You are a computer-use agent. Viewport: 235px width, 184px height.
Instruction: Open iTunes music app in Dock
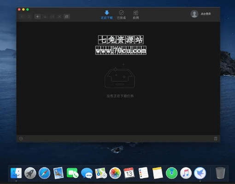pyautogui.click(x=186, y=173)
